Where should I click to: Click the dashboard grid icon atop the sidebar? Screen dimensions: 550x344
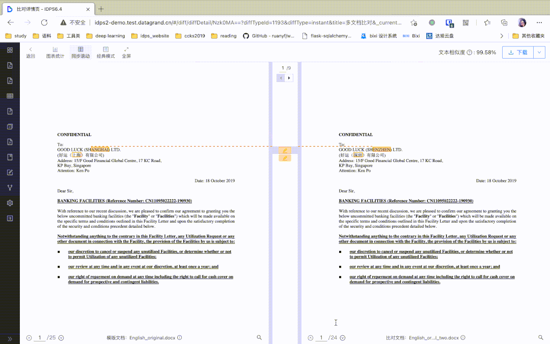tap(9, 50)
